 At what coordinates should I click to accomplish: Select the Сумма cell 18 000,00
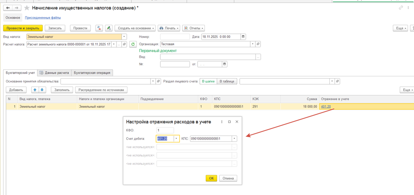pyautogui.click(x=300, y=107)
